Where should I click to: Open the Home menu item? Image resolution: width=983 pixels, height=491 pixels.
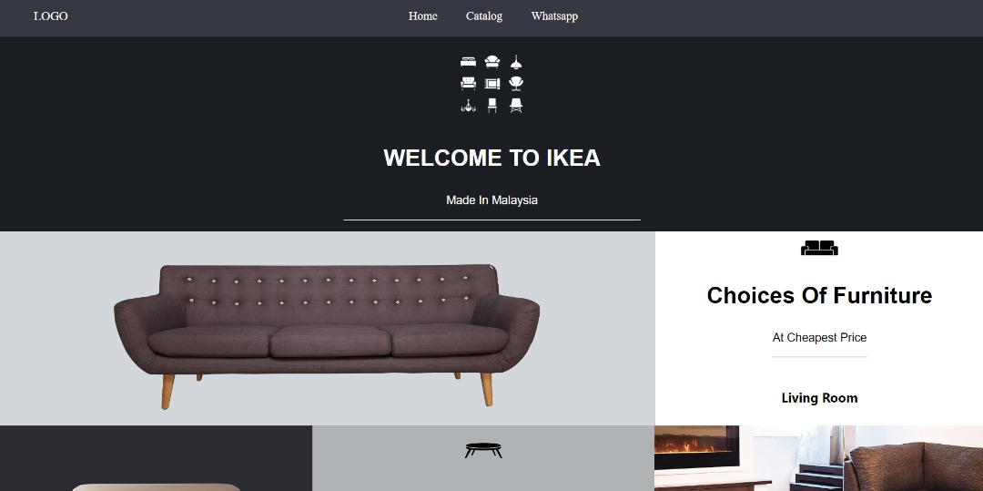click(423, 16)
